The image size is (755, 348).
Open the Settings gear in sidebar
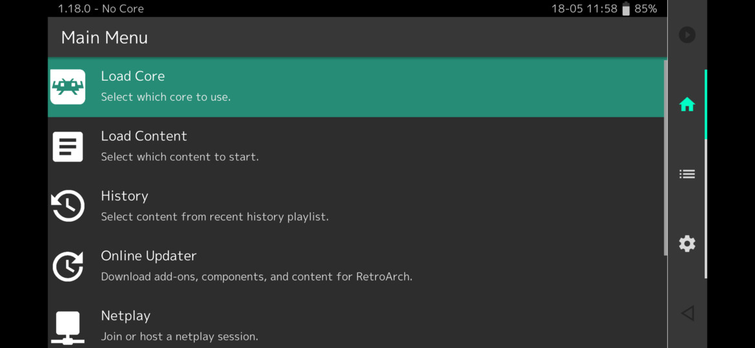(x=687, y=243)
